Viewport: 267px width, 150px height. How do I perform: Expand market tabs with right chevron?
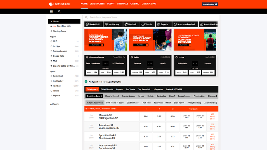click(217, 103)
